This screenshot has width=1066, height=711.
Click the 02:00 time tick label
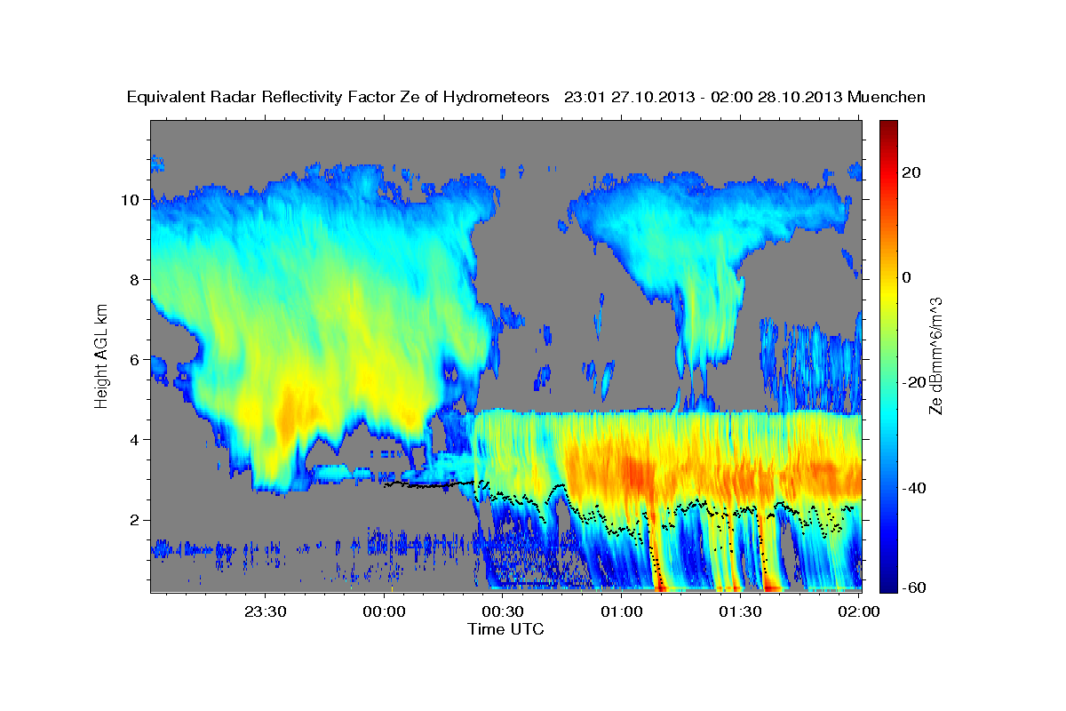pyautogui.click(x=860, y=611)
